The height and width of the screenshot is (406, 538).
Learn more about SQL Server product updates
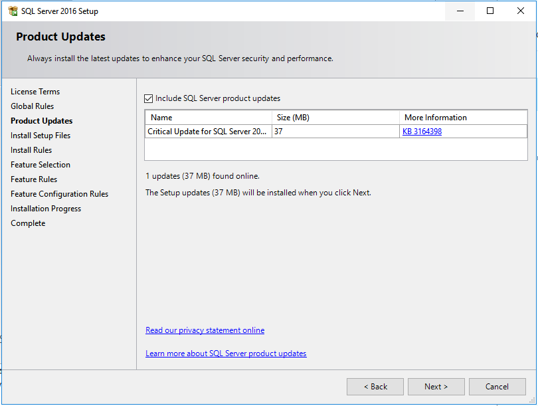(225, 353)
